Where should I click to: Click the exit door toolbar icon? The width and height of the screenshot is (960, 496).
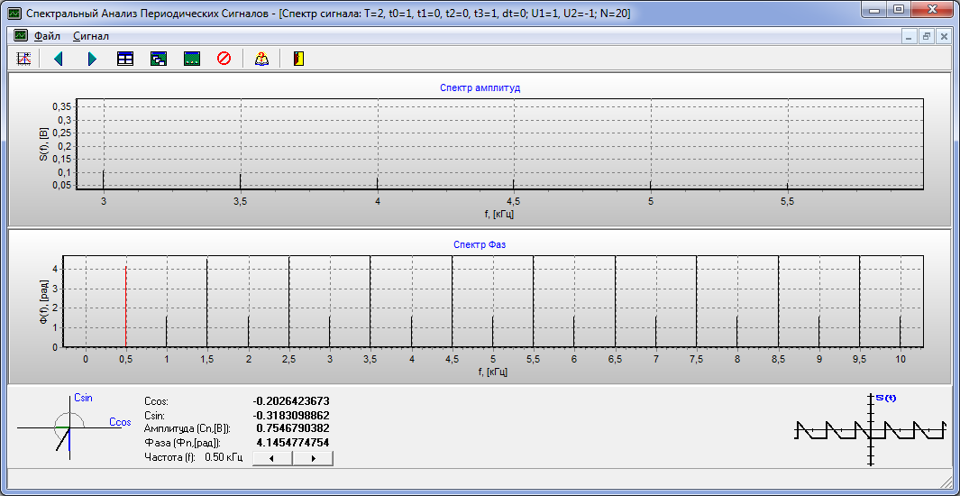tap(298, 59)
